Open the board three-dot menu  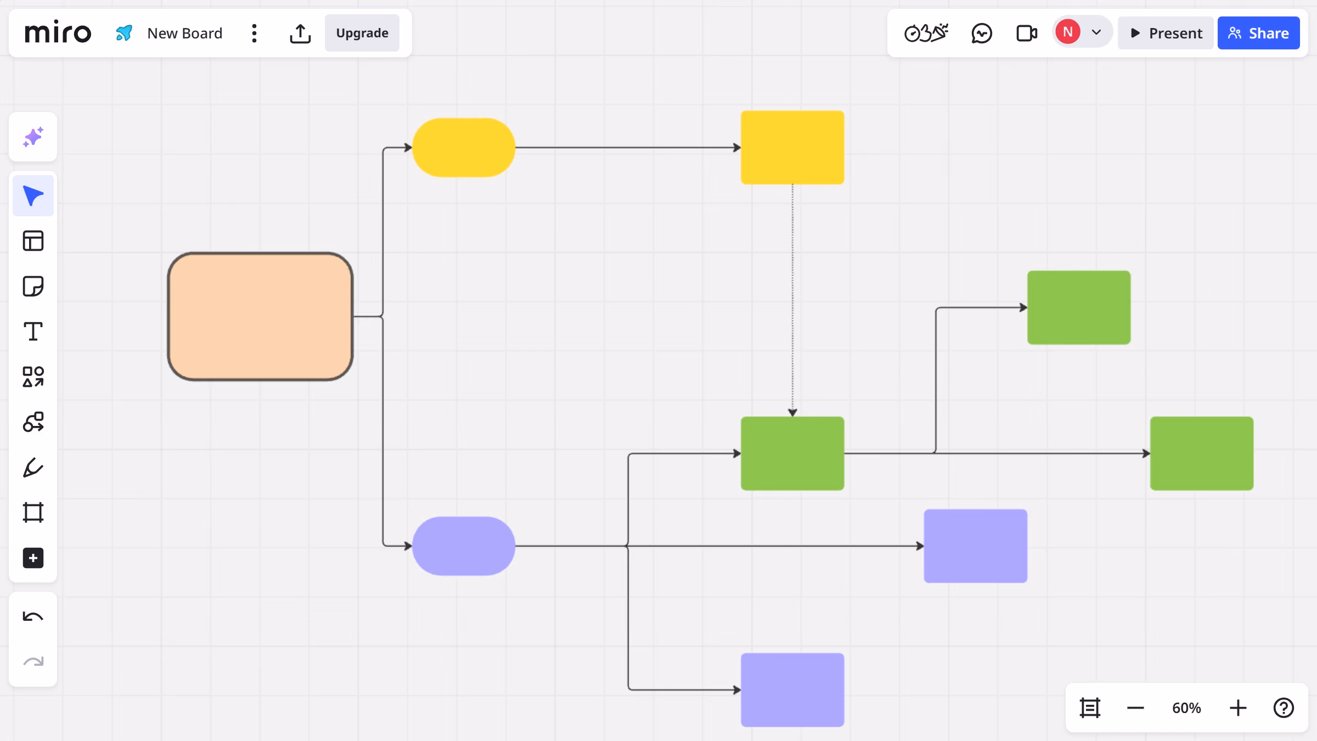(254, 33)
